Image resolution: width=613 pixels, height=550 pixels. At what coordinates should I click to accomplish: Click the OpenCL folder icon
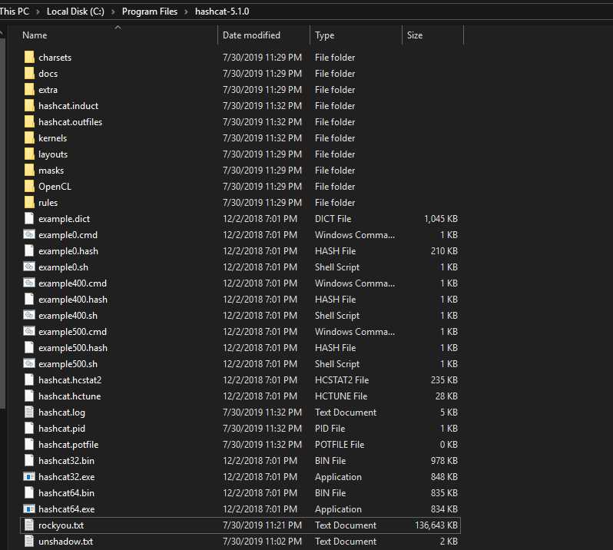pyautogui.click(x=29, y=186)
